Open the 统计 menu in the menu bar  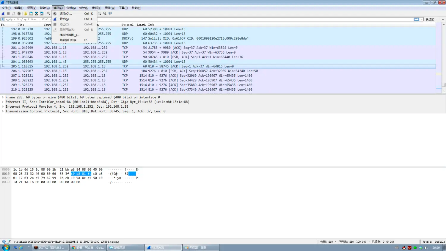tap(84, 8)
